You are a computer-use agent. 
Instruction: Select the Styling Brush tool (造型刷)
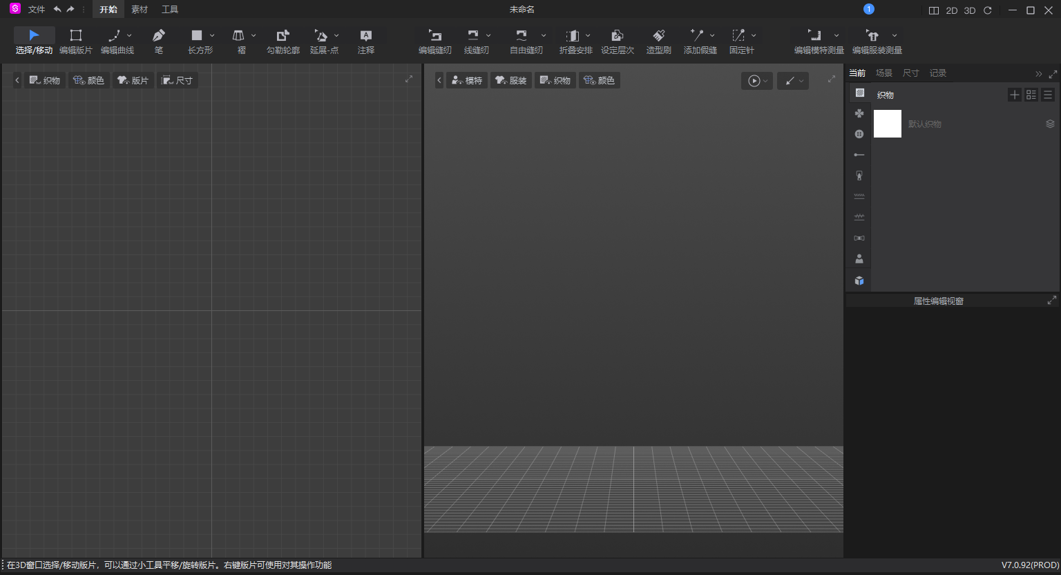pyautogui.click(x=658, y=40)
